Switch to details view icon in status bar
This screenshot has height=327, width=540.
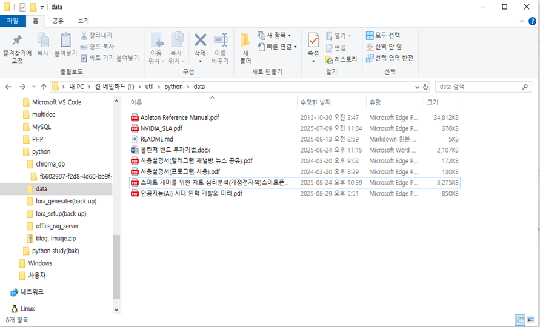tap(520, 320)
